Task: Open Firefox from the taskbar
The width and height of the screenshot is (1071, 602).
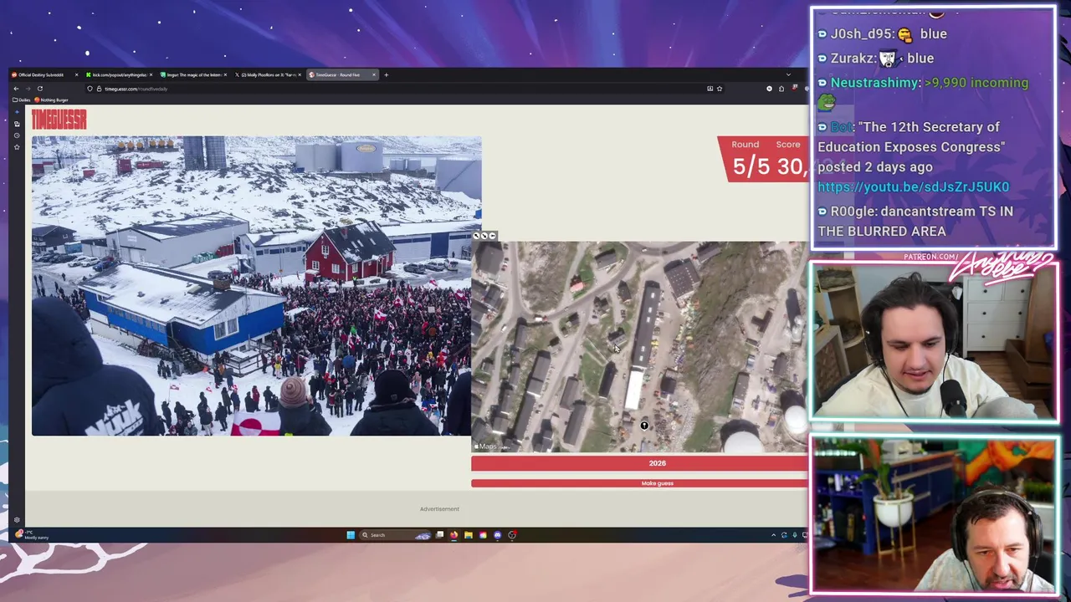Action: (x=454, y=535)
